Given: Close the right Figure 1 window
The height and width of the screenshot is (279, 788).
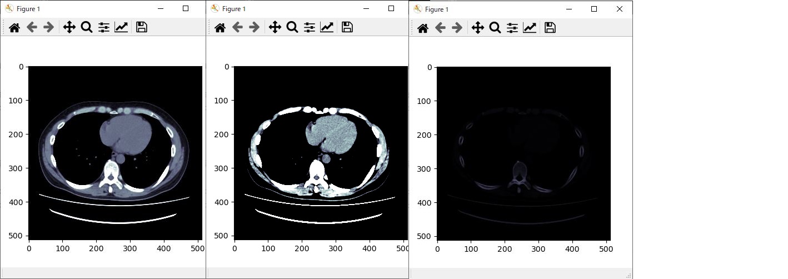Looking at the screenshot, I should 620,9.
